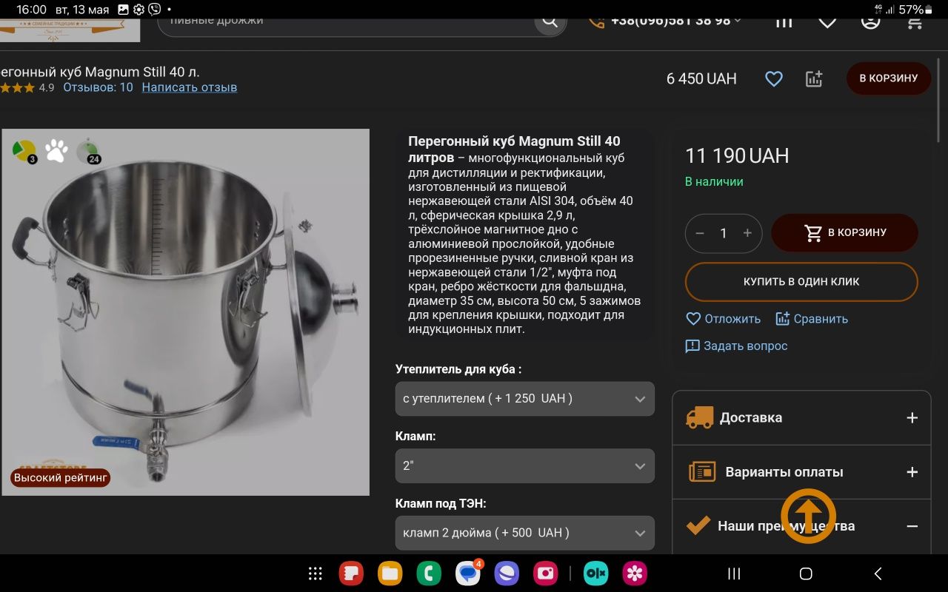Click the sticky-bar heart favorite icon
This screenshot has width=948, height=592.
click(774, 79)
